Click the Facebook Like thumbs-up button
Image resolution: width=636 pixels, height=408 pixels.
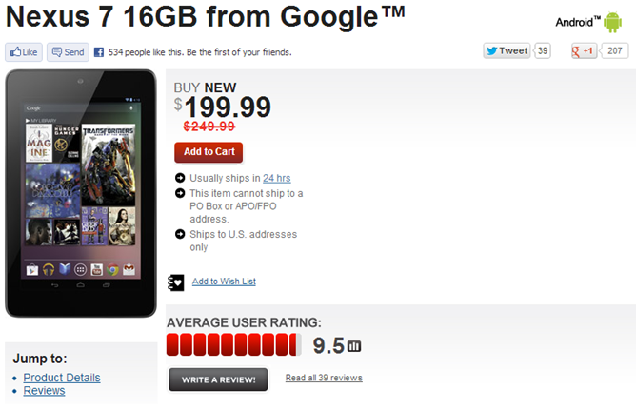(24, 52)
